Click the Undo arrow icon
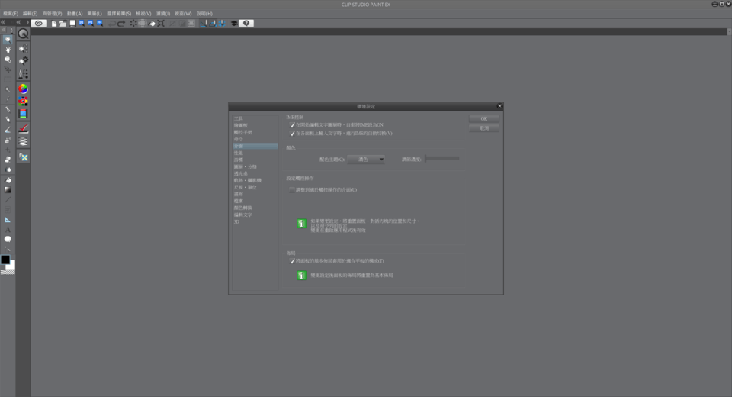Screen dimensions: 732x397 [x=112, y=24]
